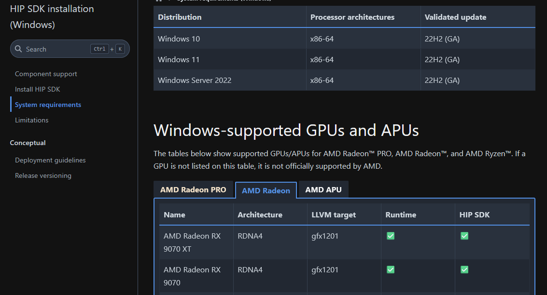The height and width of the screenshot is (295, 547).
Task: Open the Component support page
Action: tap(46, 74)
